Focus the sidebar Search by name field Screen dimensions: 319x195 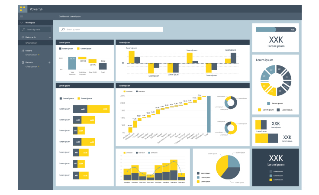pyautogui.click(x=35, y=29)
